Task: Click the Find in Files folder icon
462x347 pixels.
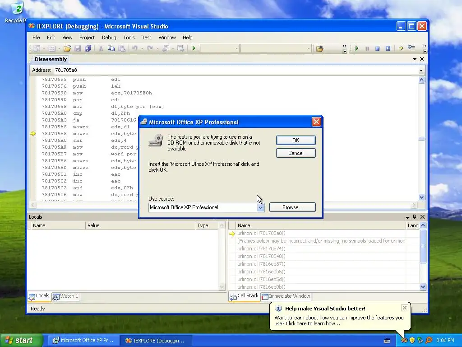Action: tap(320, 48)
